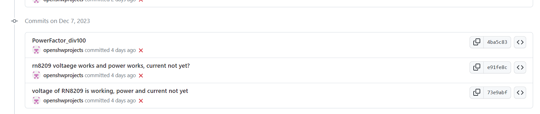Copy full SHA for commit e91fe8c
Screen dimensions: 540x114
477,67
